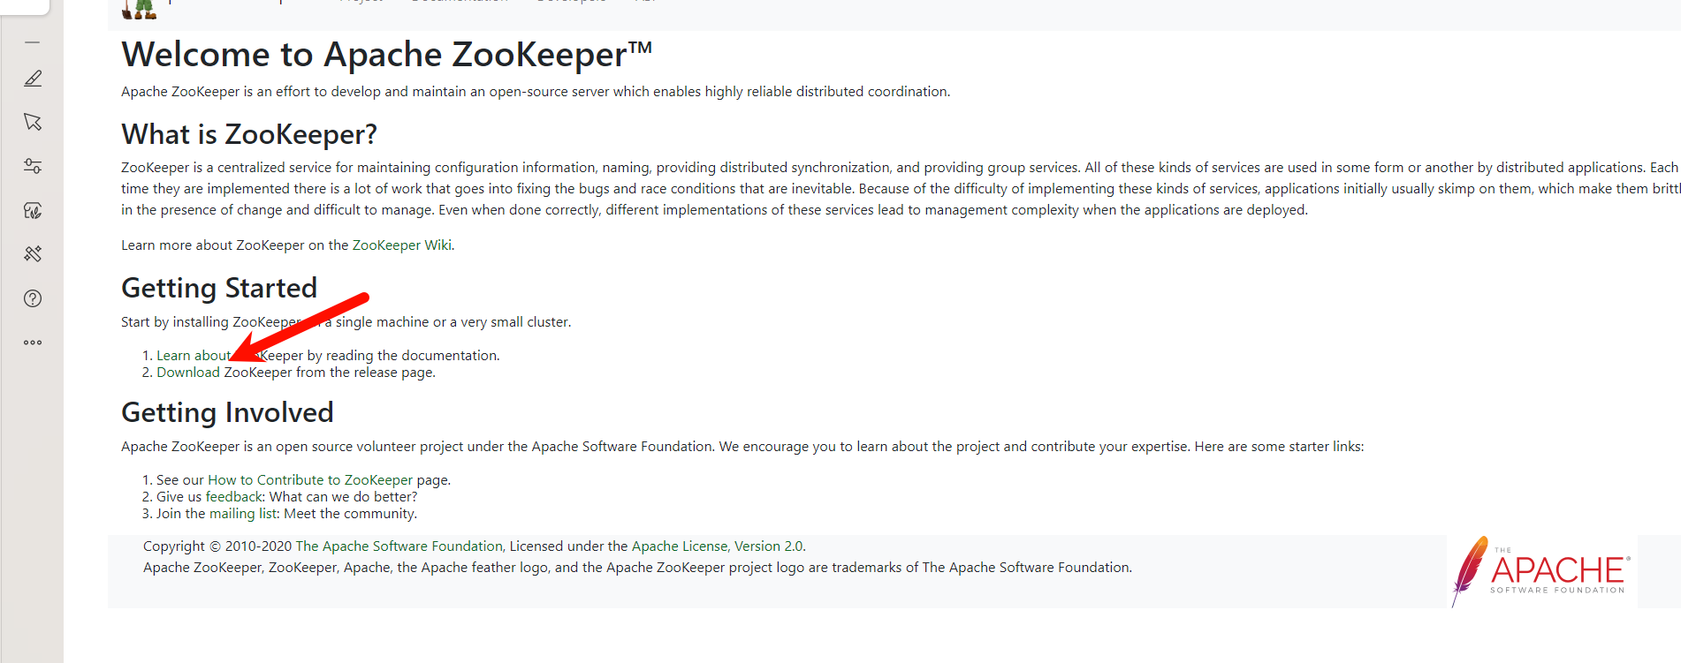Open the help question mark icon

tap(33, 298)
